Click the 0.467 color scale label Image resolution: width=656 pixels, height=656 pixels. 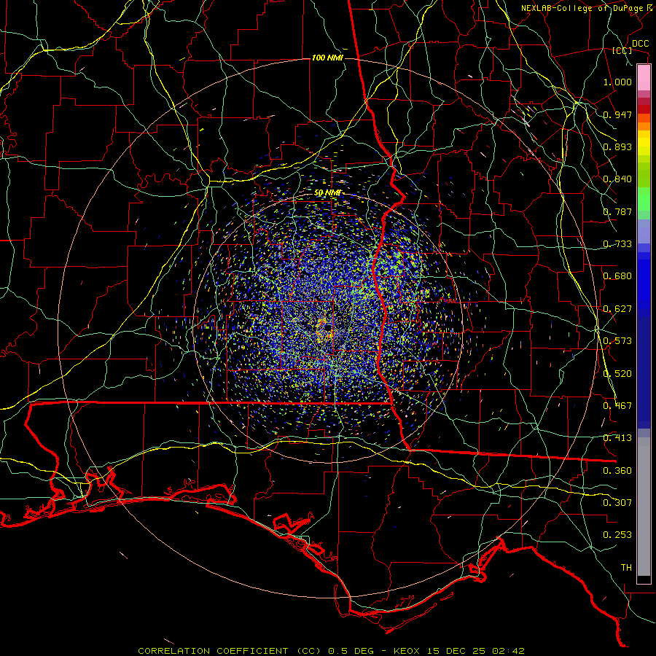click(x=617, y=406)
